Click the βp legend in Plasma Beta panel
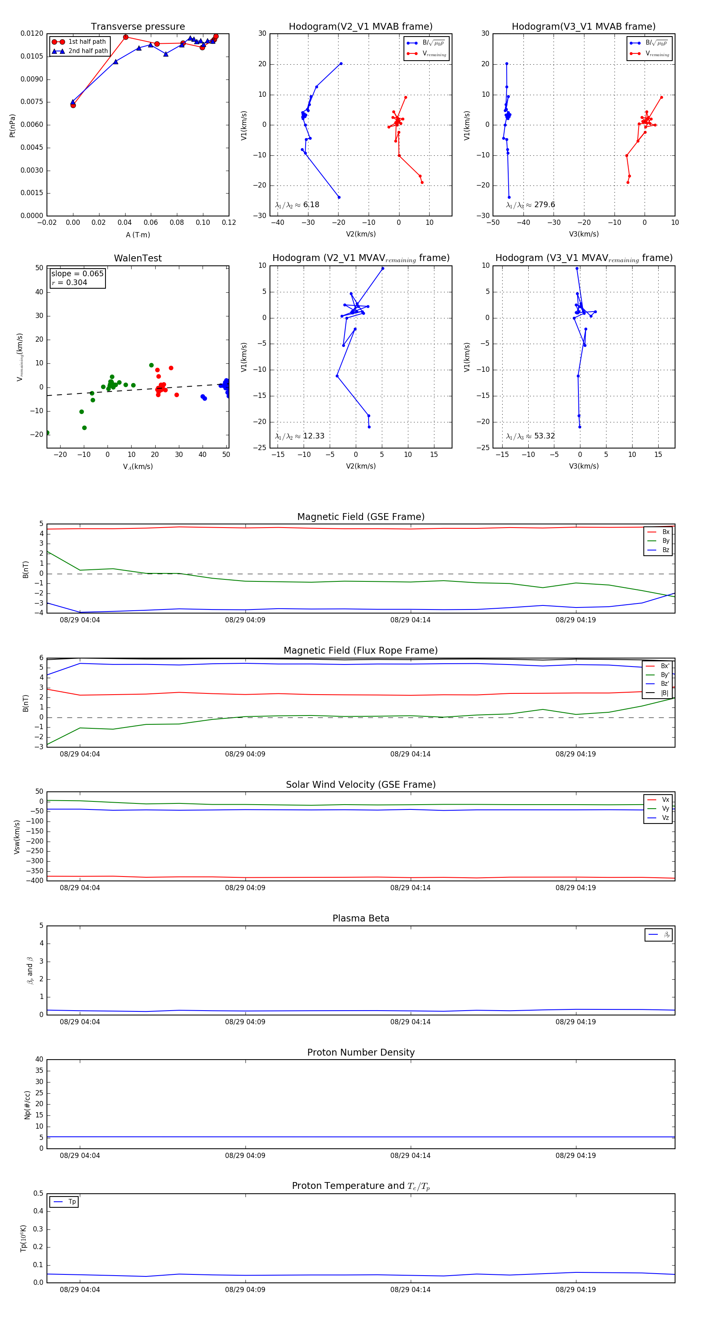Screen dimensions: 722x1325 (x=659, y=935)
